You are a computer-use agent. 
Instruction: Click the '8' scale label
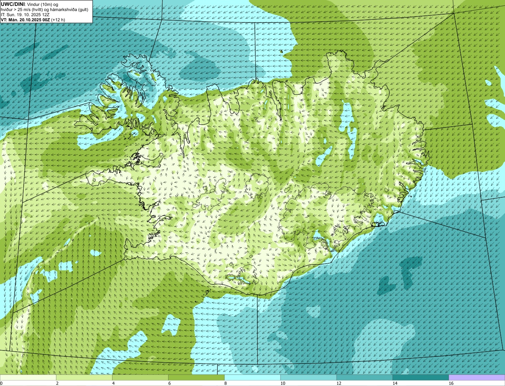(x=226, y=383)
